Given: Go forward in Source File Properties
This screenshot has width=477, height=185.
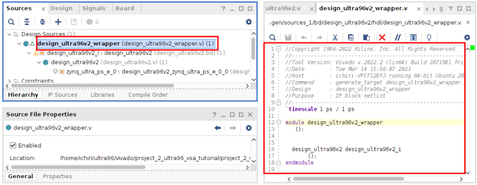Looking at the screenshot, I should coord(233,128).
